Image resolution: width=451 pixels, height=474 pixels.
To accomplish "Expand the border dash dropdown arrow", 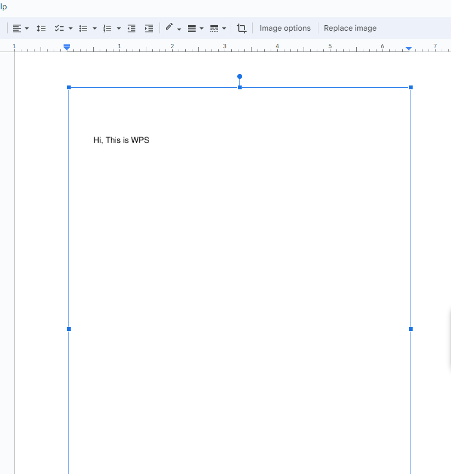I will pos(224,28).
